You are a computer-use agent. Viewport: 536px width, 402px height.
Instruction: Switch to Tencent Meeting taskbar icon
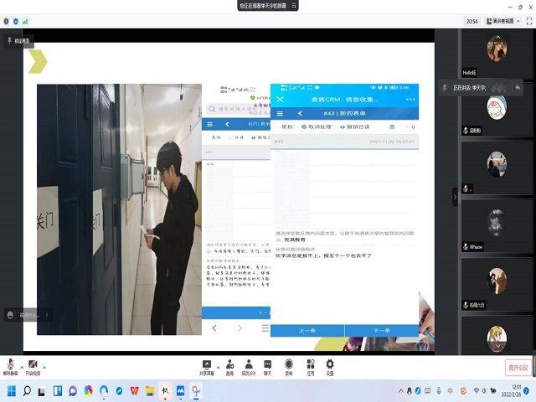(x=181, y=391)
